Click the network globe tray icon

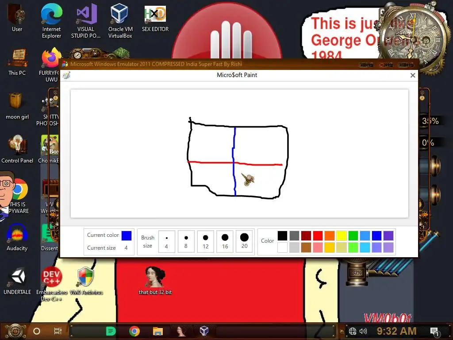pyautogui.click(x=353, y=331)
